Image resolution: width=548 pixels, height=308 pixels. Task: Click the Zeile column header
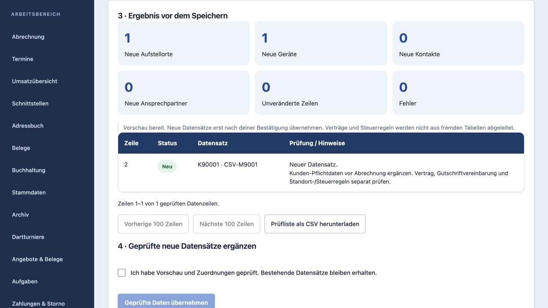click(x=131, y=143)
